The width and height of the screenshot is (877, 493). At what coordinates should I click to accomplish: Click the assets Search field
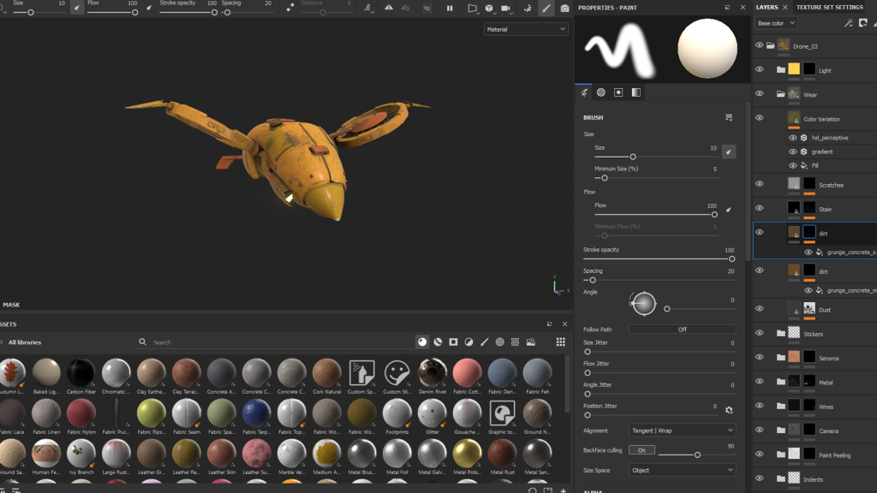[257, 342]
